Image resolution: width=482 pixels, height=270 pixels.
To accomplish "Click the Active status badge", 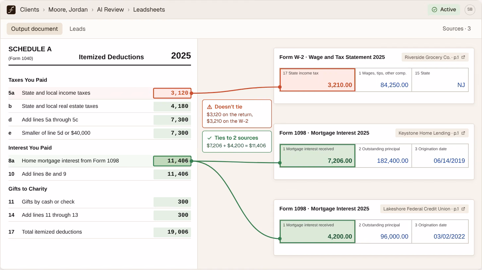I will [444, 10].
